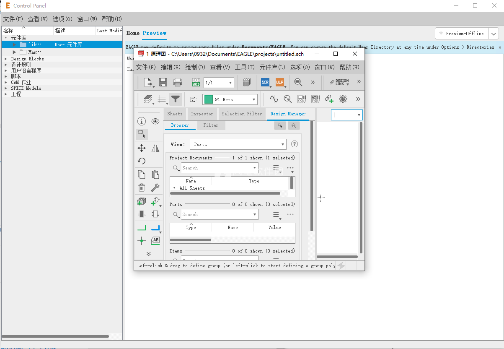Expand the Design Blocks tree item
This screenshot has height=349, width=504.
[6, 59]
